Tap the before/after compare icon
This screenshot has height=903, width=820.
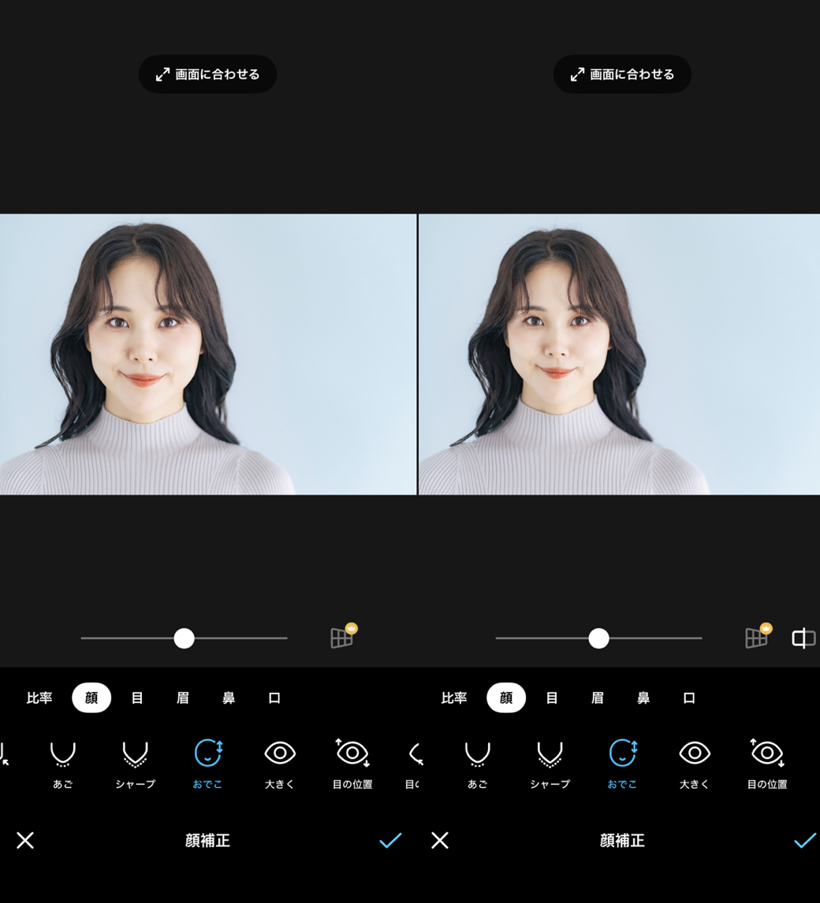[x=803, y=637]
